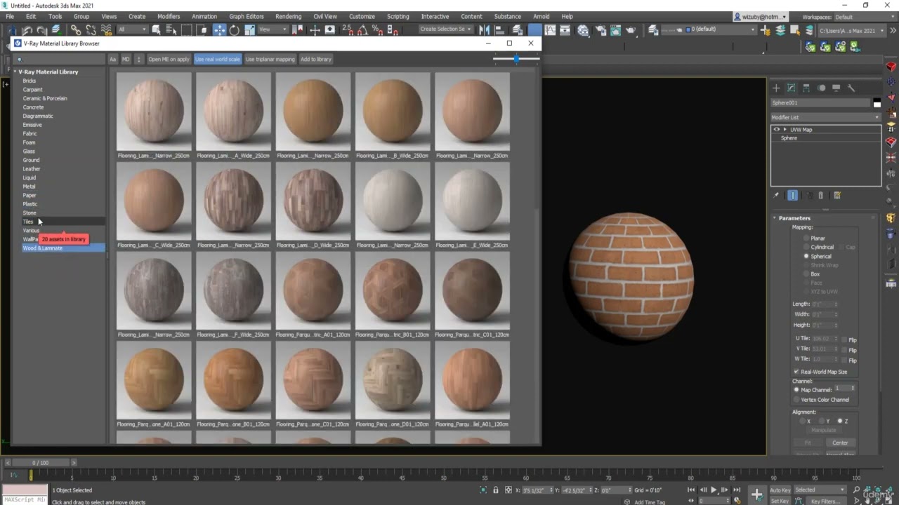Toggle the 2.5D Snaps icon

[347, 30]
